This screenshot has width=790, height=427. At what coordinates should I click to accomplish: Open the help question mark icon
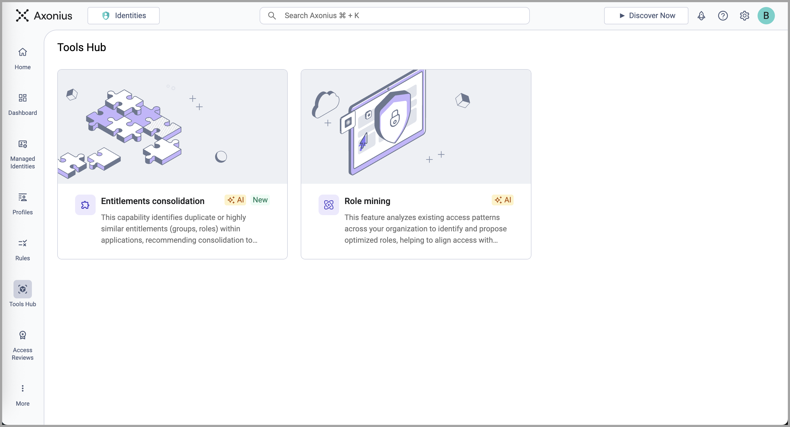point(722,16)
